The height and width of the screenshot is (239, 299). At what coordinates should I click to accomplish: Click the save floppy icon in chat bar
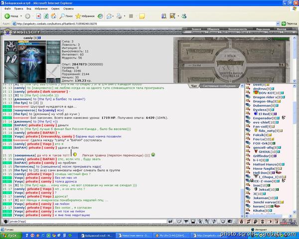[193, 222]
